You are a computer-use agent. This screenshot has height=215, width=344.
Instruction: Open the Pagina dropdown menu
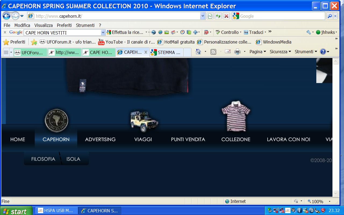pyautogui.click(x=258, y=52)
